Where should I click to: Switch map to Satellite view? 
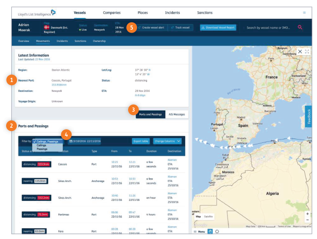[208, 216]
